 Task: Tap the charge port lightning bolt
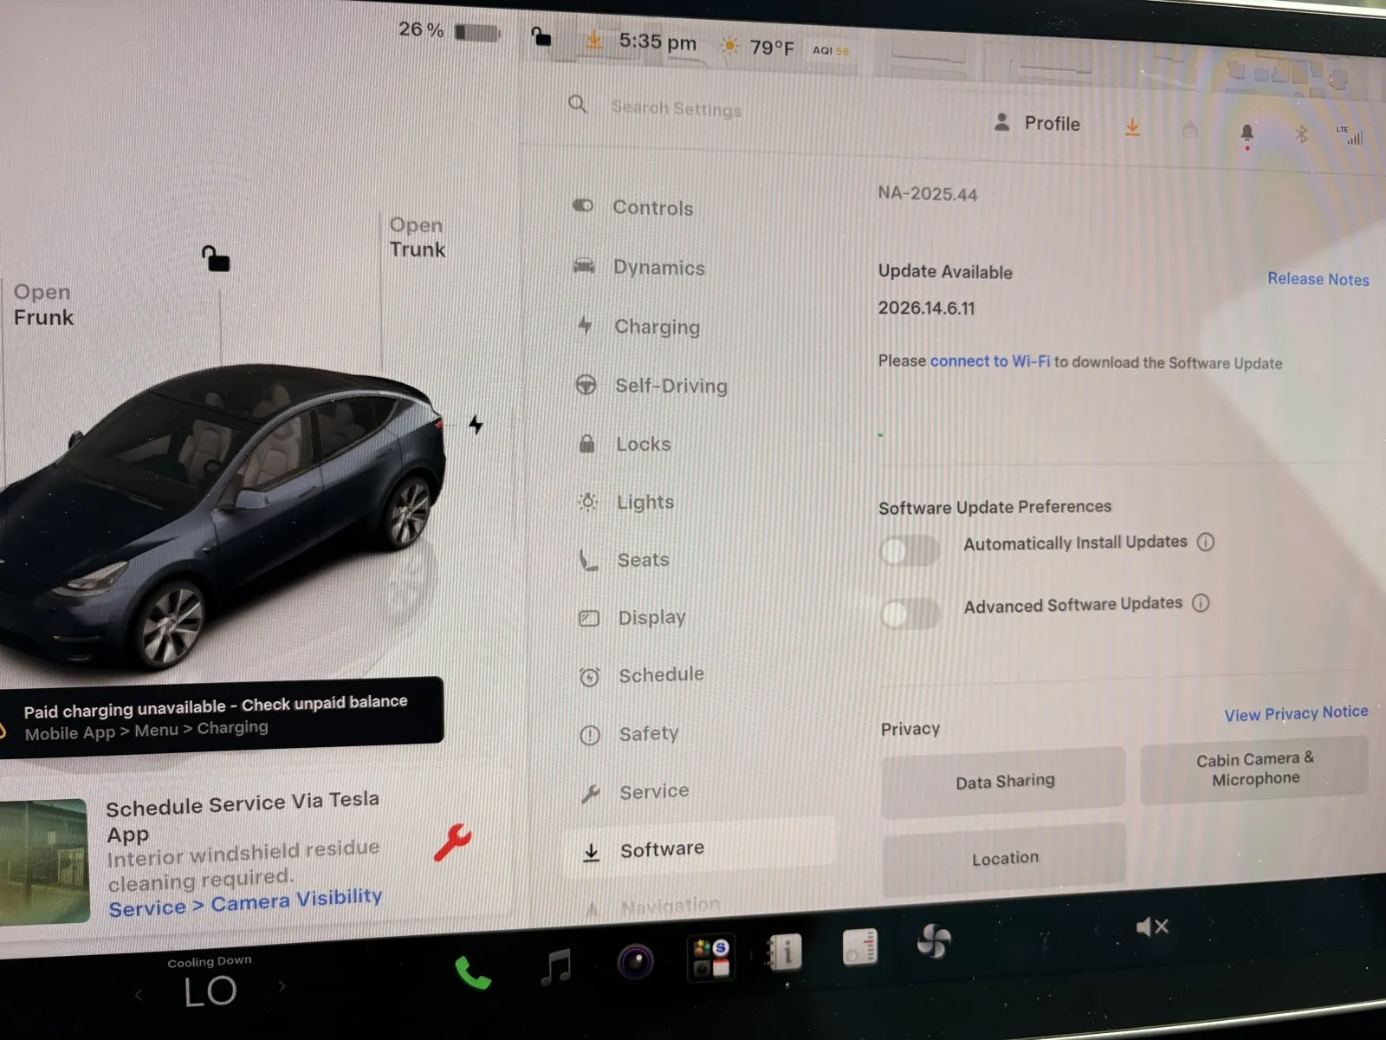pyautogui.click(x=476, y=425)
